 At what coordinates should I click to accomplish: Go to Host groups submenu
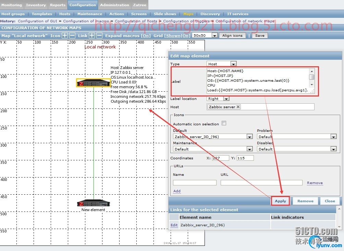click(13, 14)
